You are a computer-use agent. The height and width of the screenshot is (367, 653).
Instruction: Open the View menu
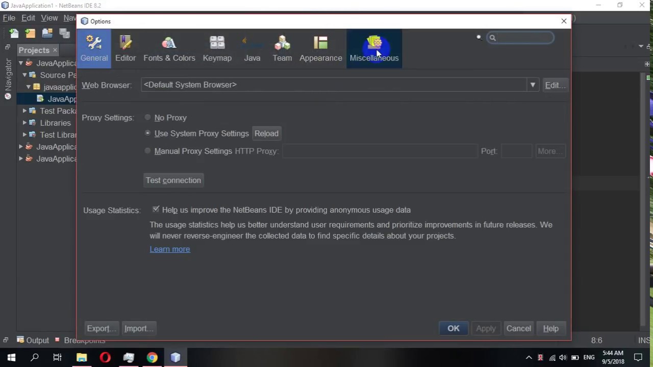click(49, 18)
